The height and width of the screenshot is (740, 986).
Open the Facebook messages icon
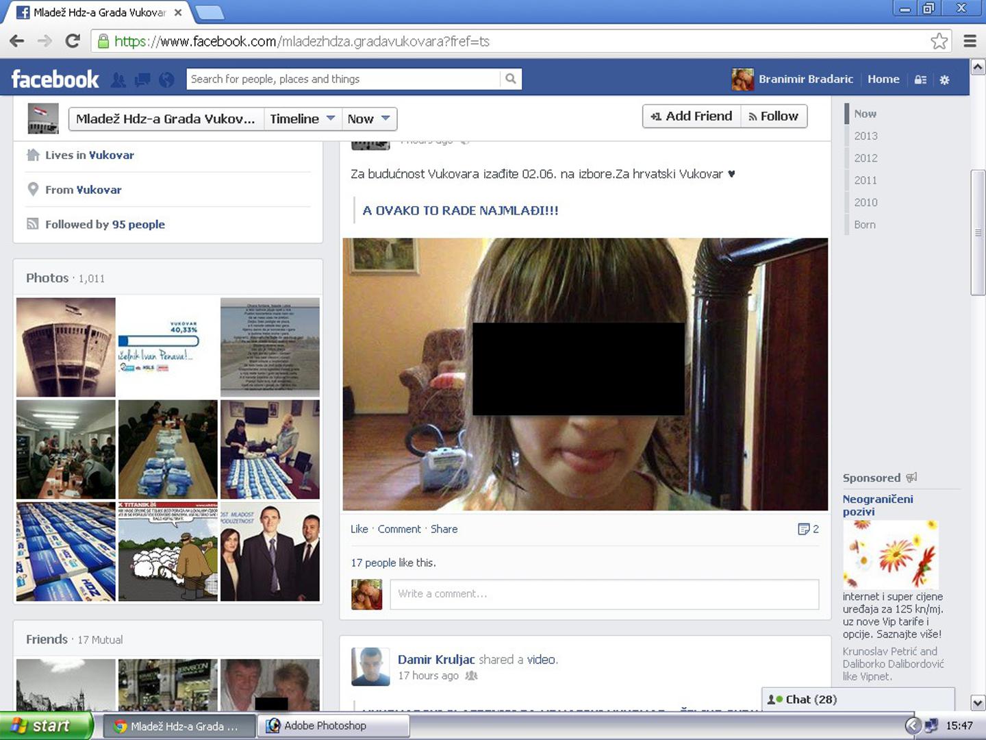pyautogui.click(x=142, y=80)
